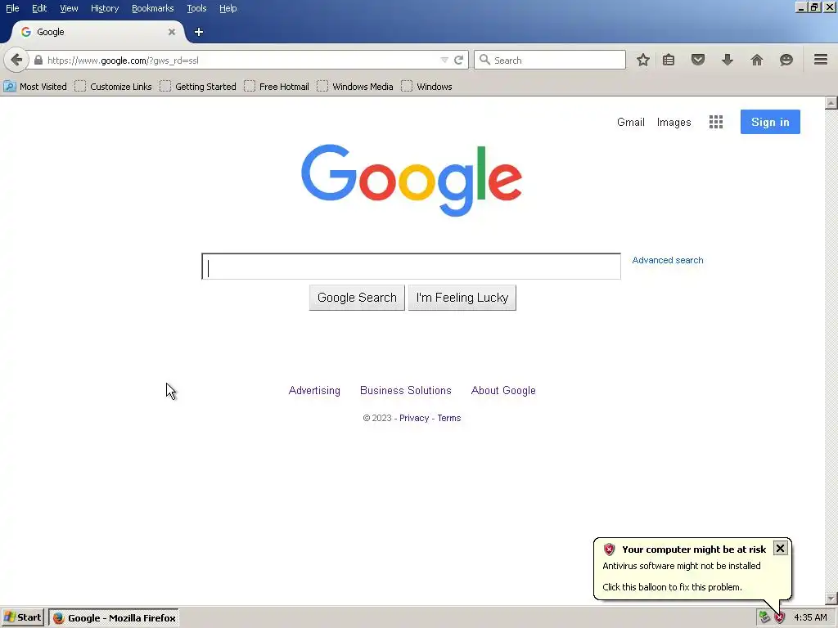Open Customize Links bookmark
Screen dimensions: 838x628
tap(113, 87)
